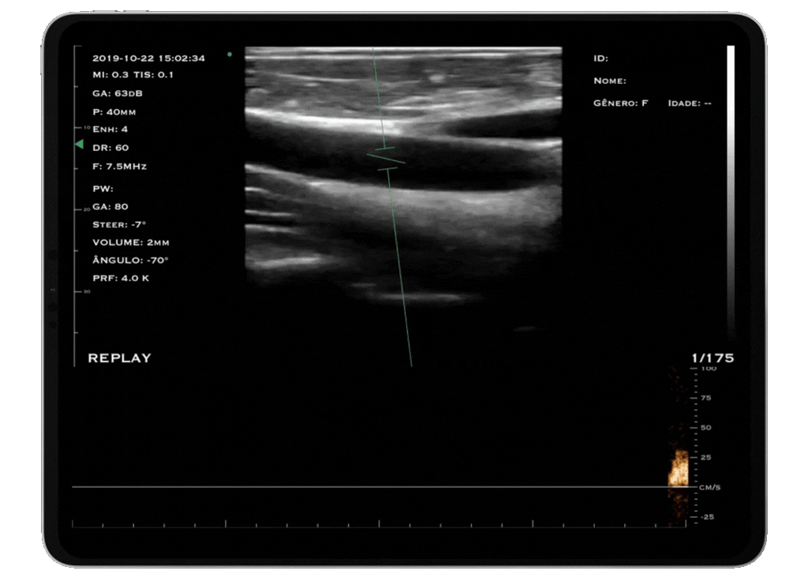808x578 pixels.
Task: Click the F: 7.5MHz frequency setting
Action: pyautogui.click(x=119, y=167)
